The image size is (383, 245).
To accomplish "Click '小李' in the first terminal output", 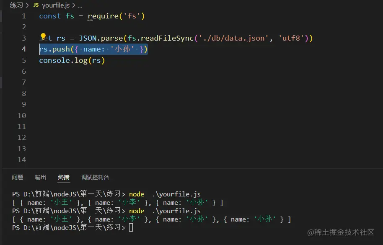I will (129, 203).
